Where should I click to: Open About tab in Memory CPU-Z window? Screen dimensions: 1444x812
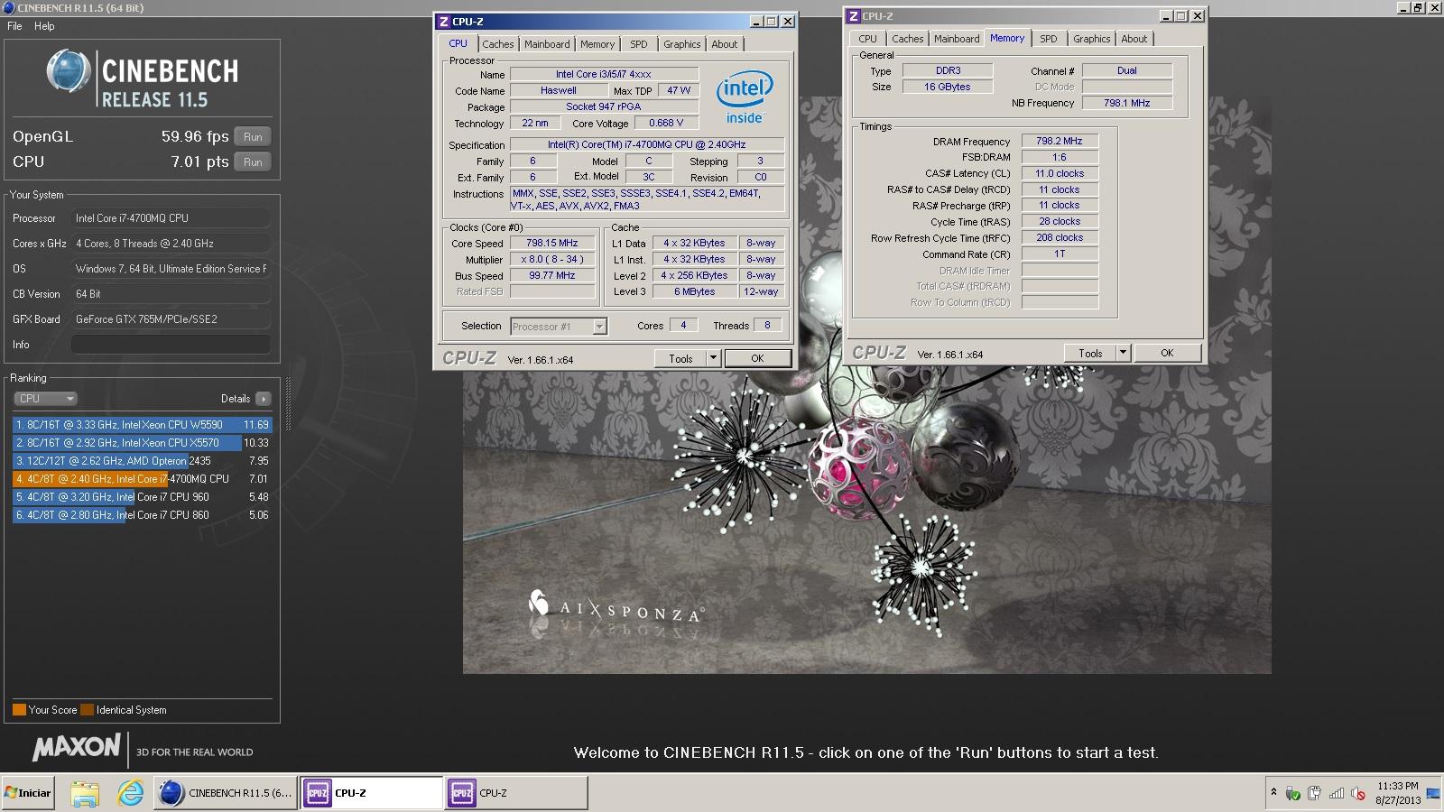click(1134, 39)
